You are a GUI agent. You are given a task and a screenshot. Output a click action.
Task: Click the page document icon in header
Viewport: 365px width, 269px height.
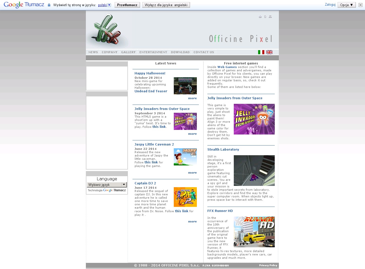coord(265,17)
